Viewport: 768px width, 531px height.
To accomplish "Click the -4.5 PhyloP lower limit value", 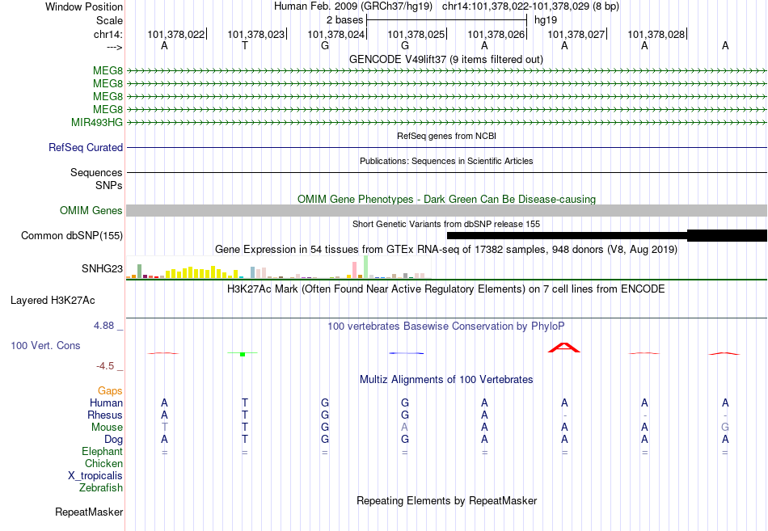I will tap(105, 366).
